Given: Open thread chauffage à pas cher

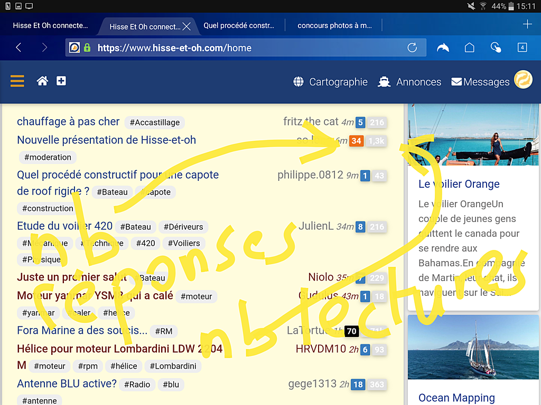Looking at the screenshot, I should point(68,122).
